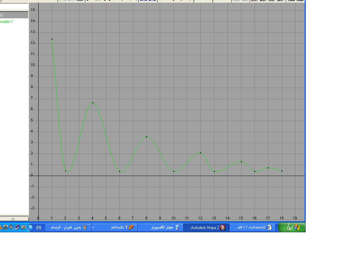The image size is (341, 256).
Task: Click the jetAudio orange logo icon
Action: (131, 227)
